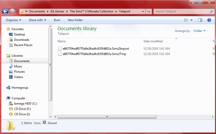This screenshot has width=216, height=134.
Task: Click the Documents breadcrumb in address bar
Action: [x=37, y=11]
